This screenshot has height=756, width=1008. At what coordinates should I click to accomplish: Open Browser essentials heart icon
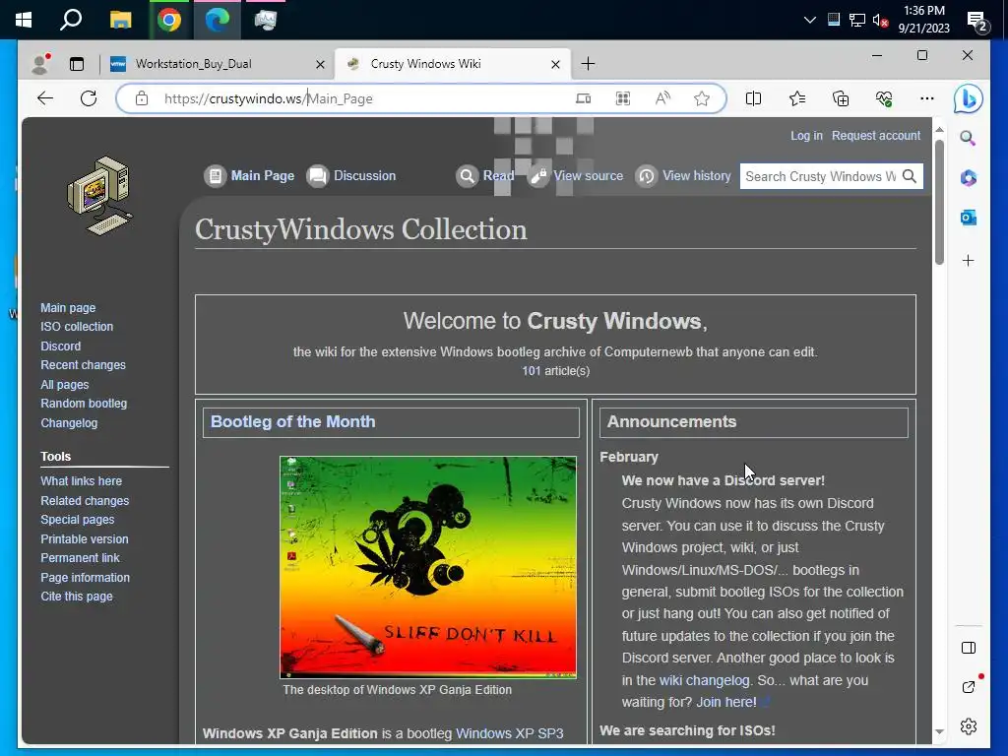(884, 98)
